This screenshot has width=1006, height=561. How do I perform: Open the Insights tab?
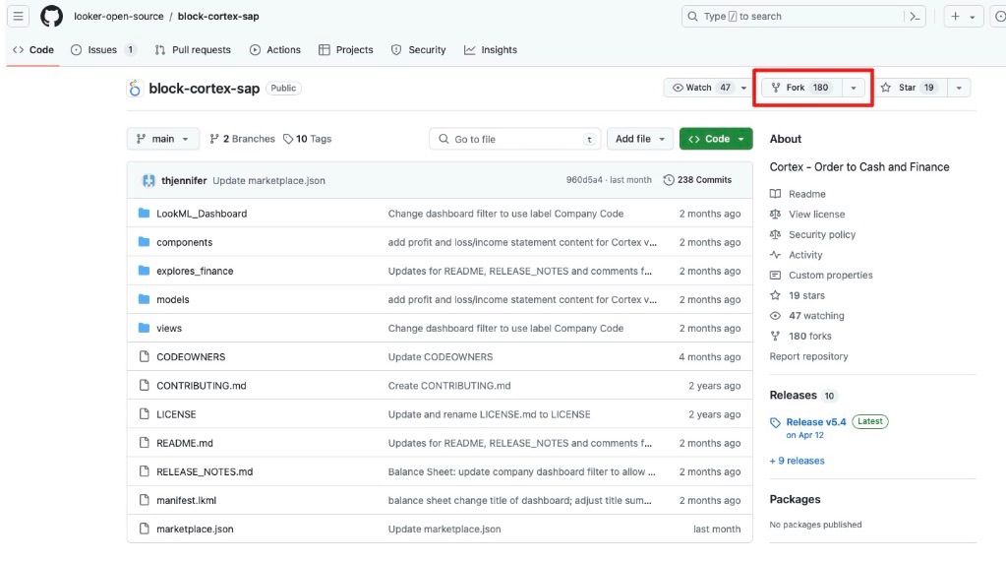[491, 49]
